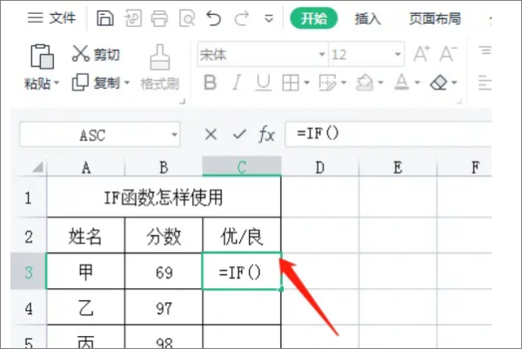The width and height of the screenshot is (522, 349).
Task: Toggle Bold formatting
Action: (x=210, y=83)
